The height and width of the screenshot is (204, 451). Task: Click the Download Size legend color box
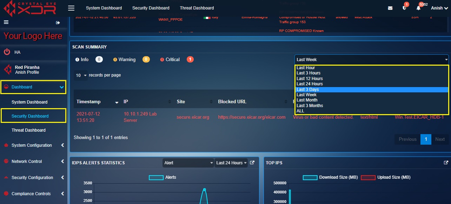[310, 178]
